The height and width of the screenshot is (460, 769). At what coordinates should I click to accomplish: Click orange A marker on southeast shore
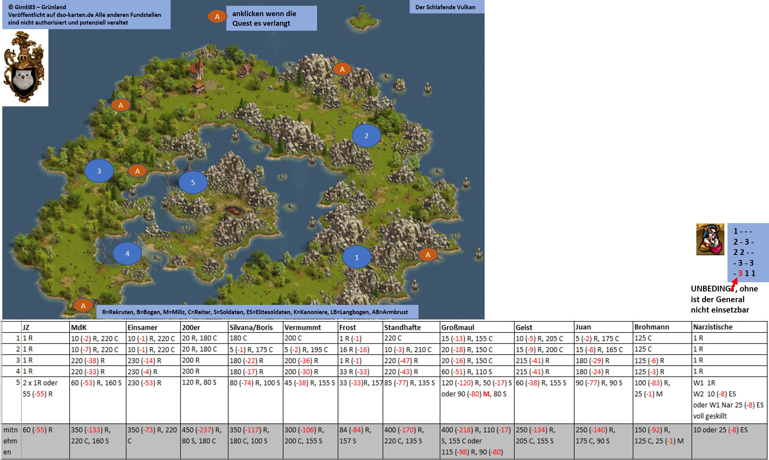coord(428,255)
